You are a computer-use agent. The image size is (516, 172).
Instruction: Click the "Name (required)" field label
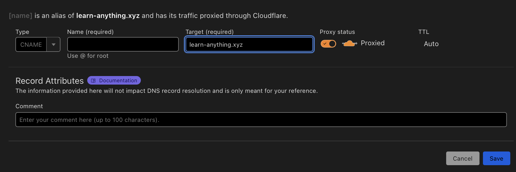tap(90, 32)
